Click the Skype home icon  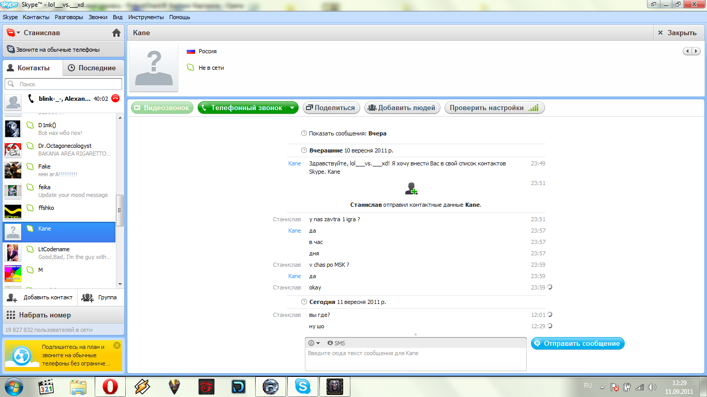116,33
